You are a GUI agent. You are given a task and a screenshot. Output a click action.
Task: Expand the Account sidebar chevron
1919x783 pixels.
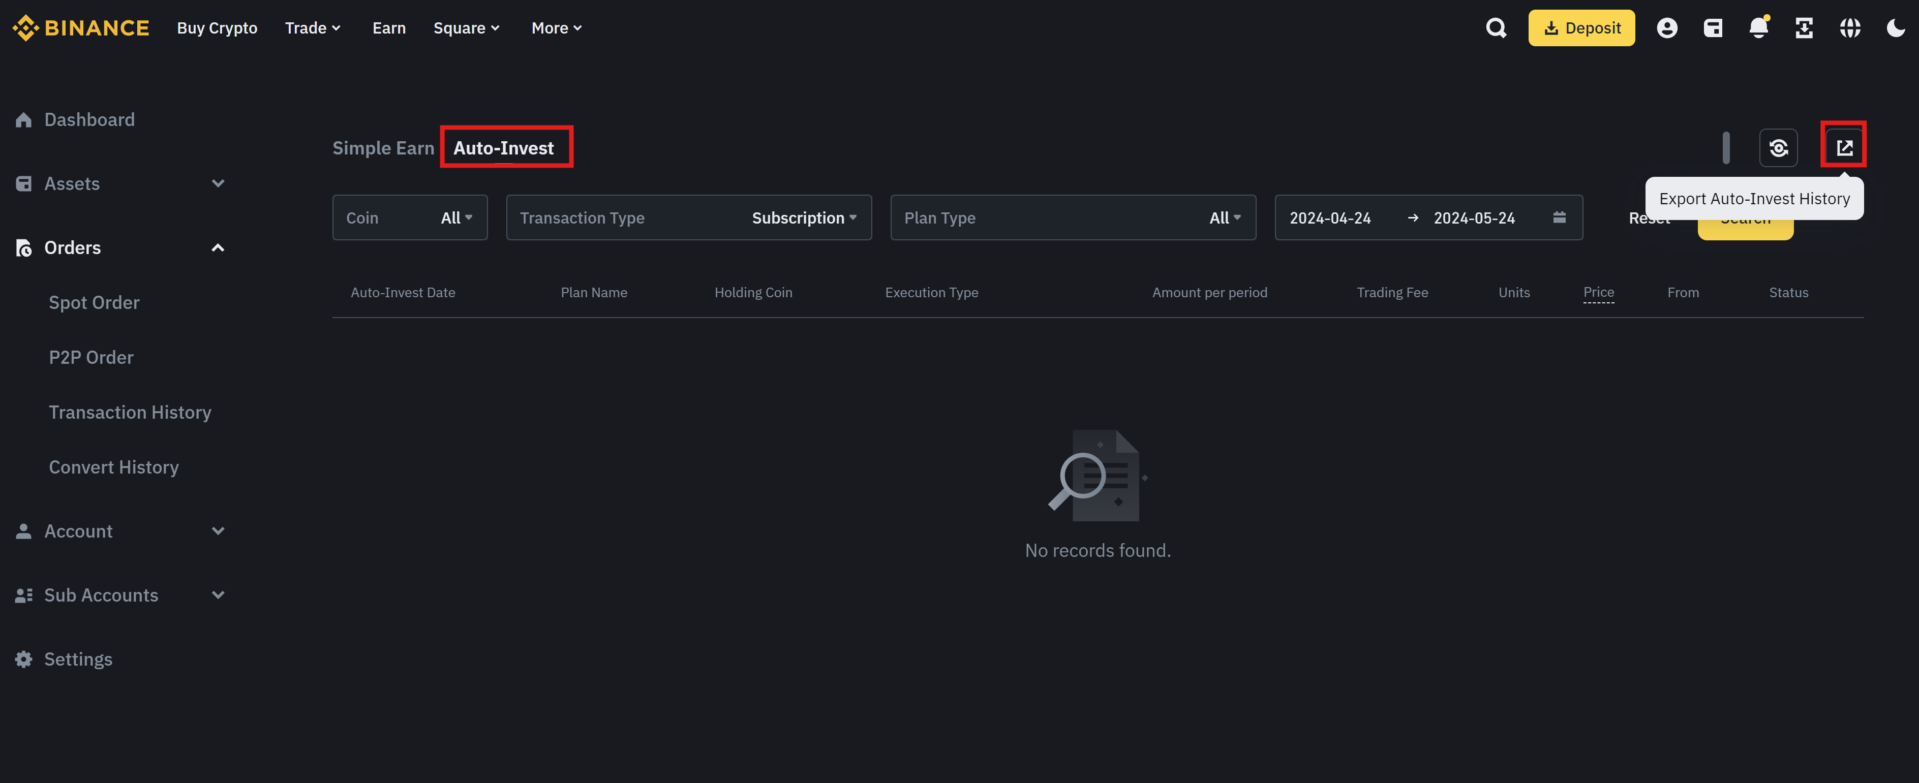click(218, 530)
